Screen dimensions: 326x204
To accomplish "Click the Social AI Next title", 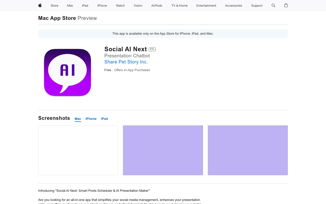I will coord(126,49).
